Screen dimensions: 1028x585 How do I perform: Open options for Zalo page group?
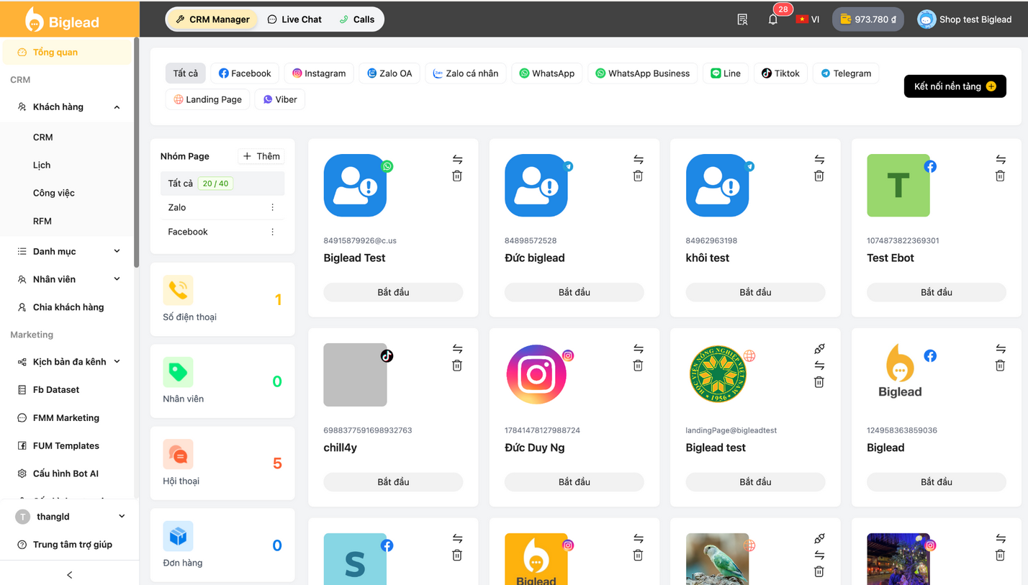(x=272, y=207)
